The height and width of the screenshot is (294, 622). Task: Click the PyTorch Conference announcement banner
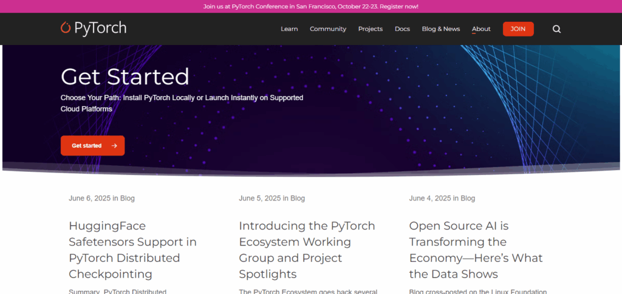coord(310,6)
